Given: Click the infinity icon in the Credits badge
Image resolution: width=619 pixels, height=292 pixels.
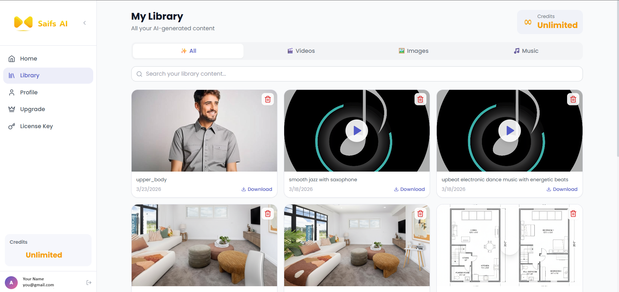Looking at the screenshot, I should (x=528, y=22).
